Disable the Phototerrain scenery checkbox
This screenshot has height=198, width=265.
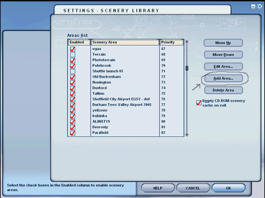pyautogui.click(x=73, y=60)
